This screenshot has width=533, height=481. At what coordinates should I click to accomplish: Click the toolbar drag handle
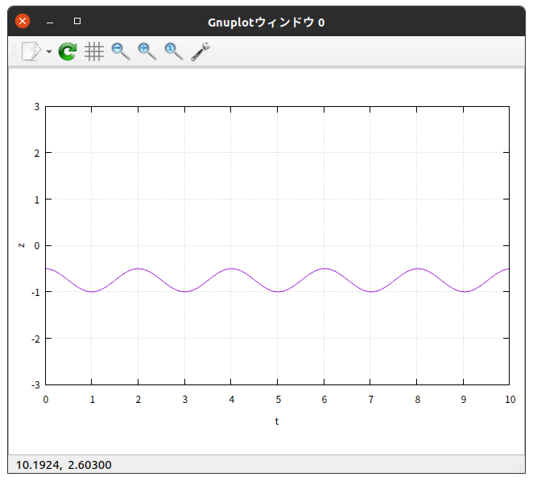14,51
